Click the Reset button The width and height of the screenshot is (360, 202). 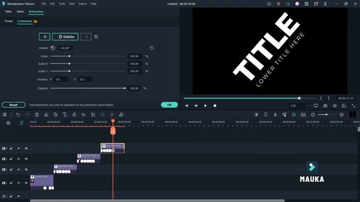point(13,105)
